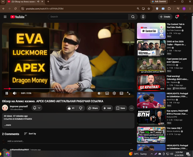Dislike the video with thumbs down

pyautogui.click(x=81, y=108)
